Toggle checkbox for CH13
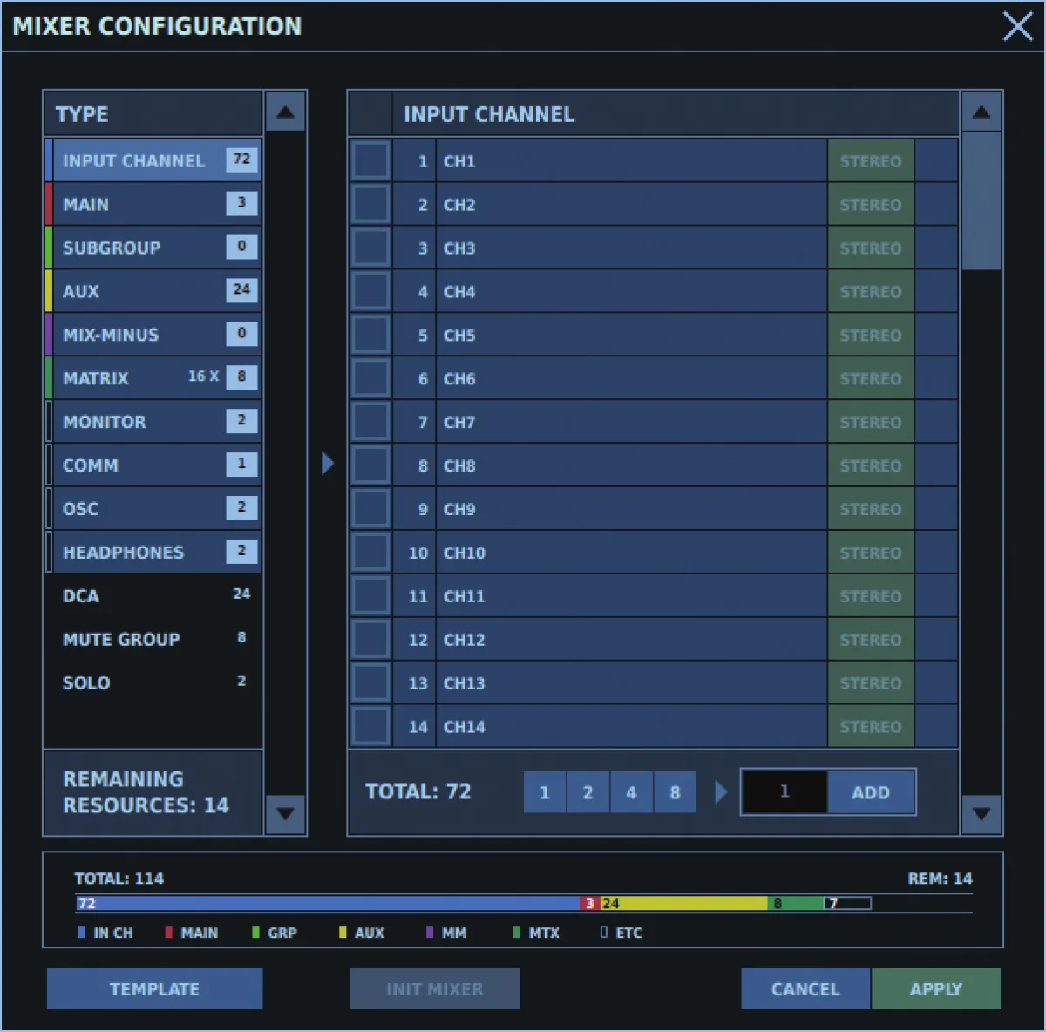1046x1032 pixels. tap(370, 683)
